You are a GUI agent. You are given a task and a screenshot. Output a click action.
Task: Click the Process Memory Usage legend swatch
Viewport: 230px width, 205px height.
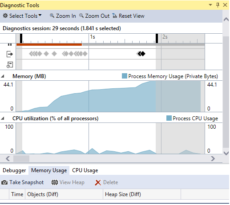coord(125,76)
